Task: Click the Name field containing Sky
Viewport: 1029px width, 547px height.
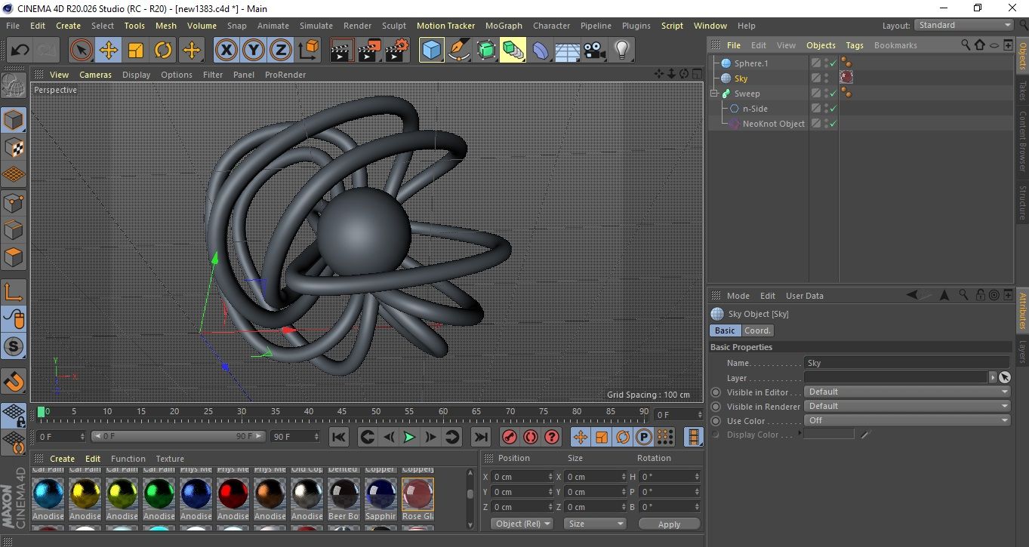Action: (907, 363)
